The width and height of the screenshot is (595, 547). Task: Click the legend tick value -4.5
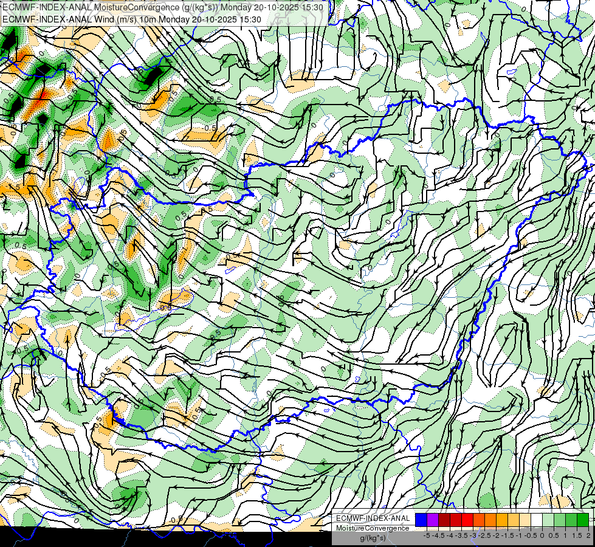coord(437,535)
